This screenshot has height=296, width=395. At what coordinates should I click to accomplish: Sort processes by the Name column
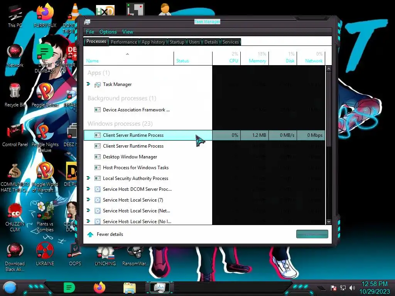pos(128,59)
